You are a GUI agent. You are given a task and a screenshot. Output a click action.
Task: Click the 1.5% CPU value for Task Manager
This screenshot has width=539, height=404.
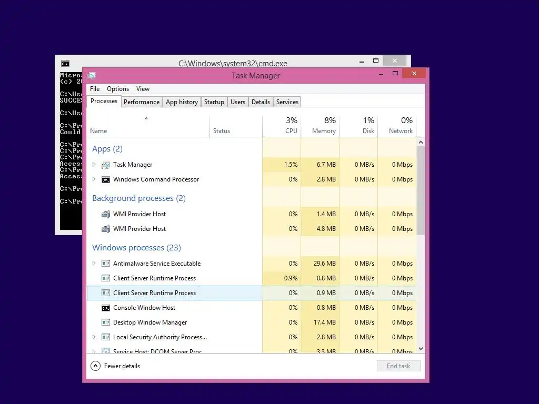[291, 165]
